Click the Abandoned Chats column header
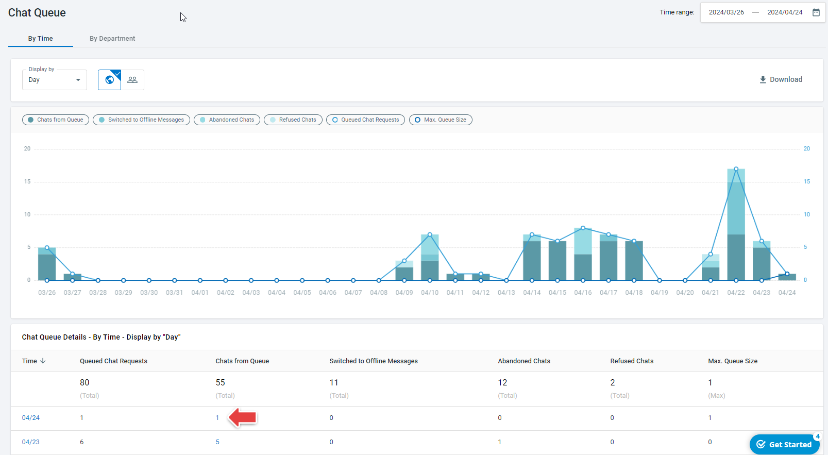828x455 pixels. tap(524, 361)
